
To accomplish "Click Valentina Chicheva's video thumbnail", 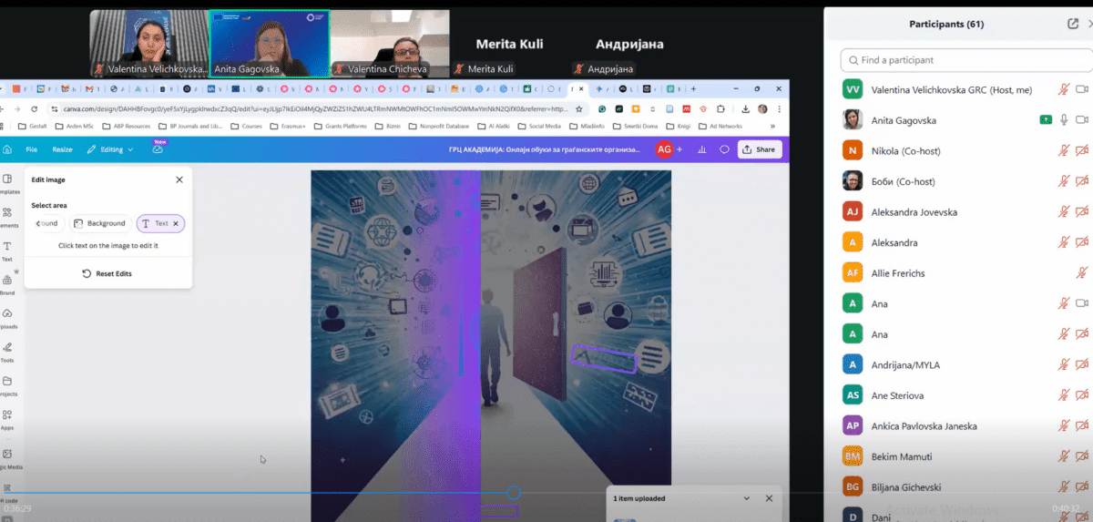I will tap(390, 43).
